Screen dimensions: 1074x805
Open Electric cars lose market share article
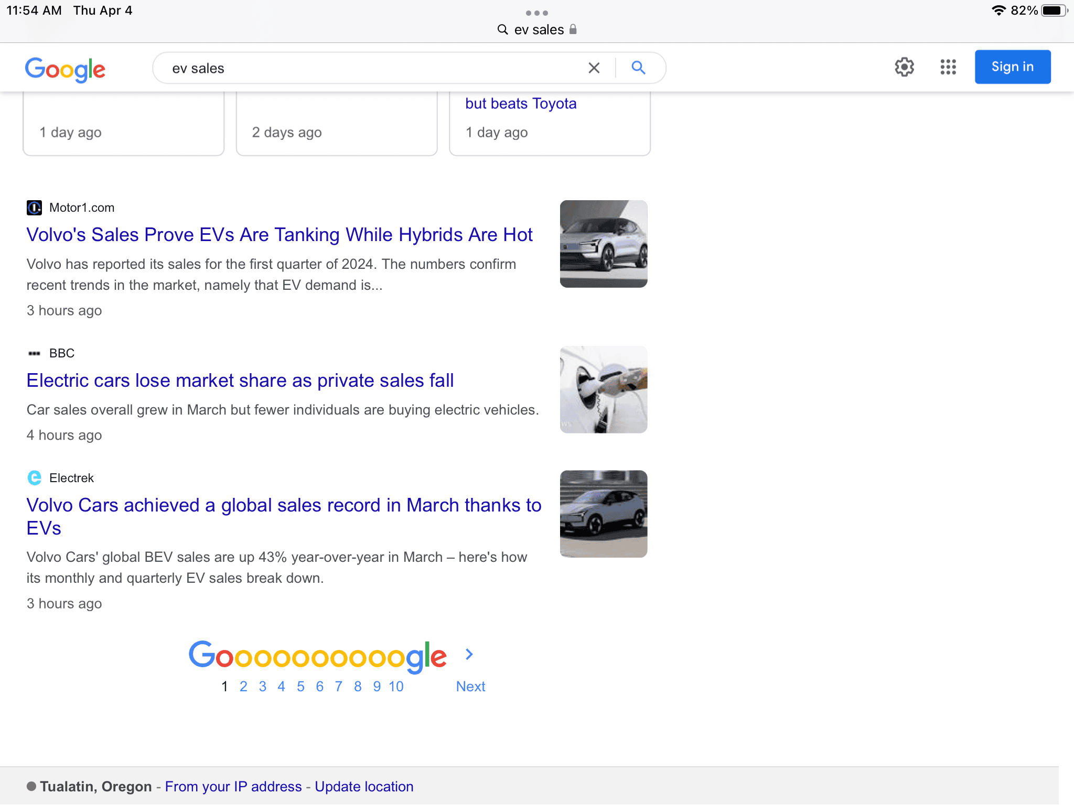[x=240, y=380]
